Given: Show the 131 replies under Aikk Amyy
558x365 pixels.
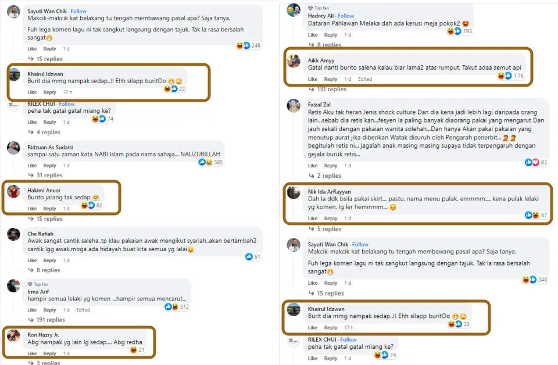Looking at the screenshot, I should pos(332,89).
